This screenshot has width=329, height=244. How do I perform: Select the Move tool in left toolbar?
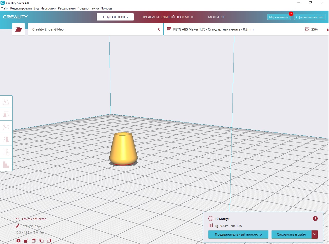6,102
